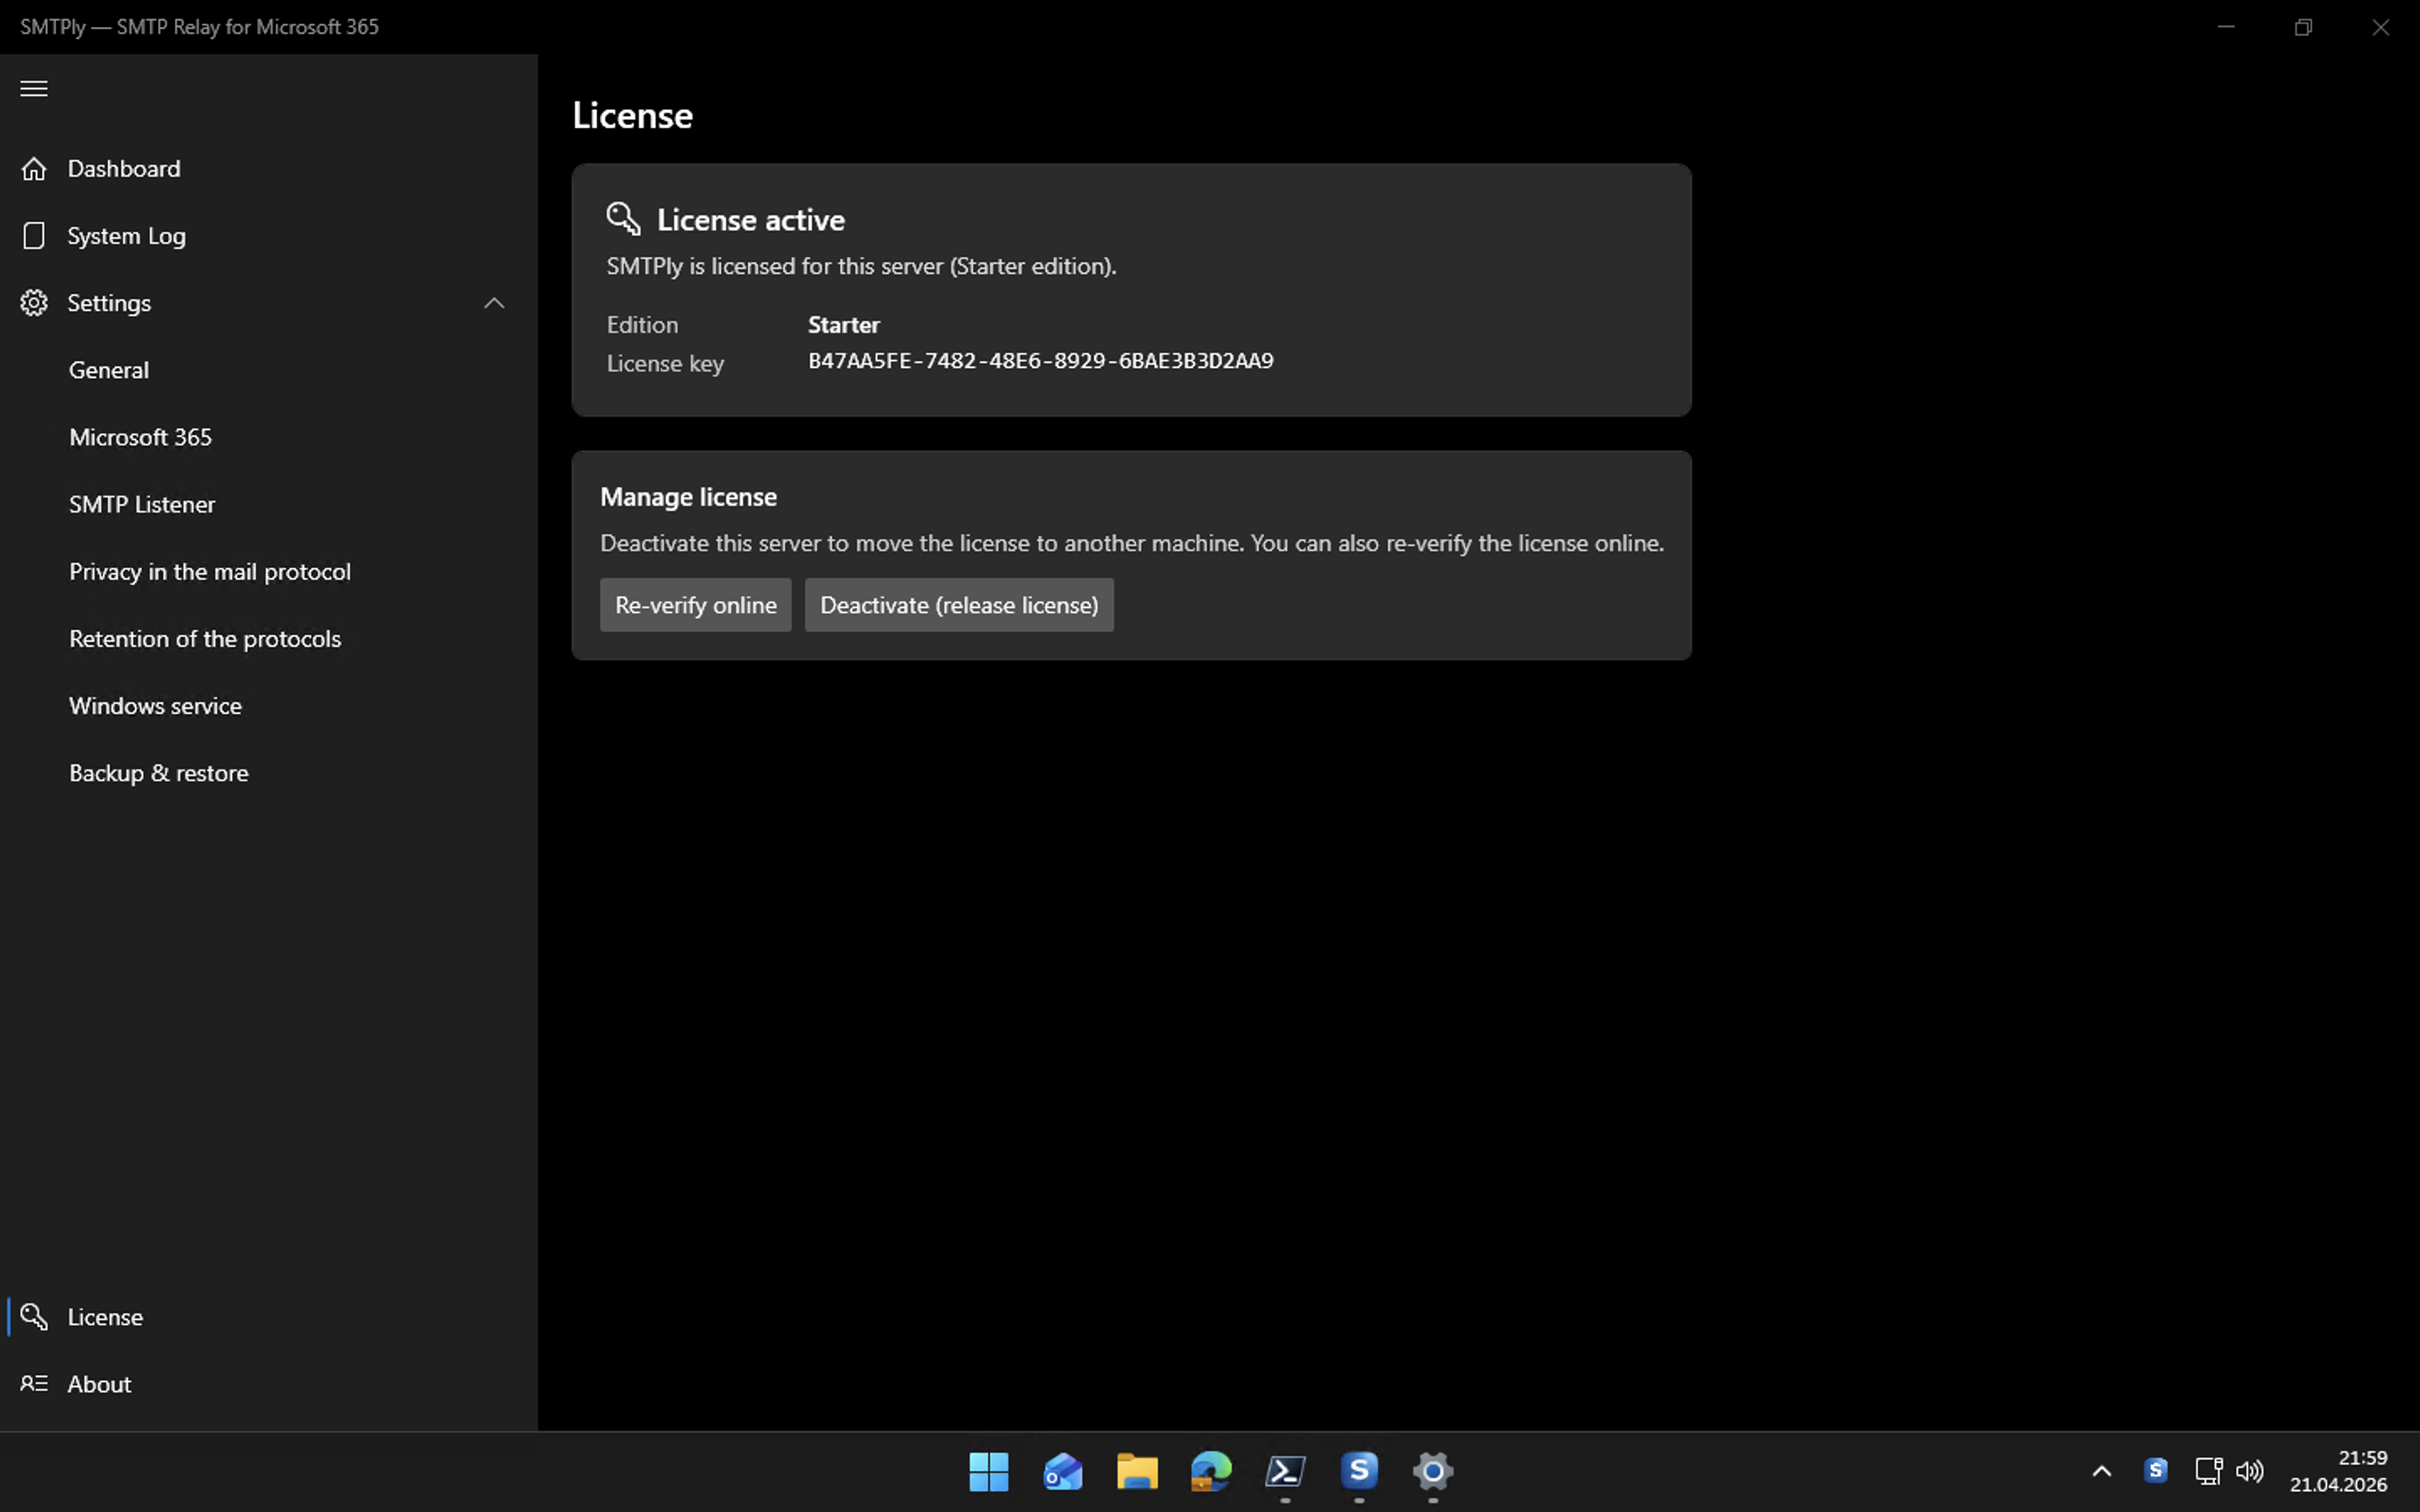Open PowerShell terminal from the taskbar
Viewport: 2420px width, 1512px height.
1285,1471
